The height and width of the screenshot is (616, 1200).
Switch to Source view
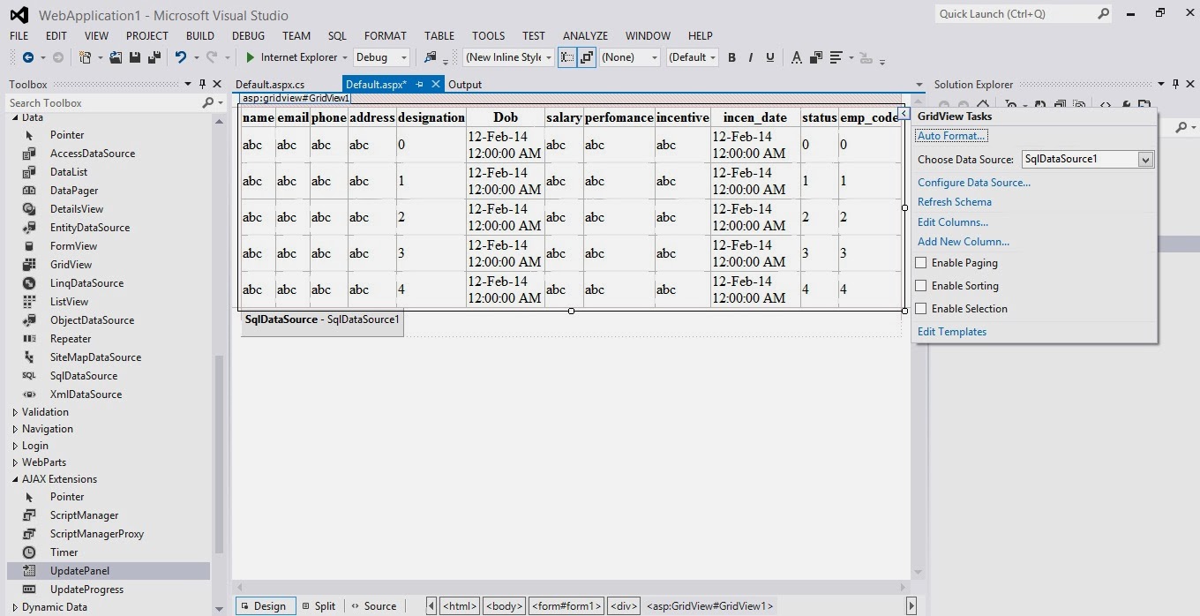tap(374, 606)
